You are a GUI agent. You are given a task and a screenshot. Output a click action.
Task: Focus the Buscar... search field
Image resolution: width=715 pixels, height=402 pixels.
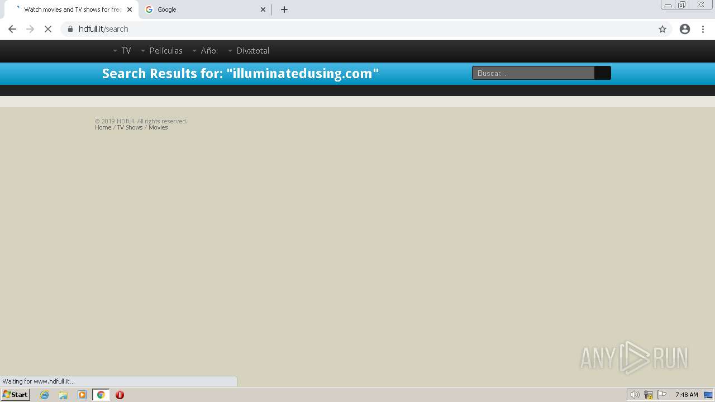pyautogui.click(x=533, y=73)
